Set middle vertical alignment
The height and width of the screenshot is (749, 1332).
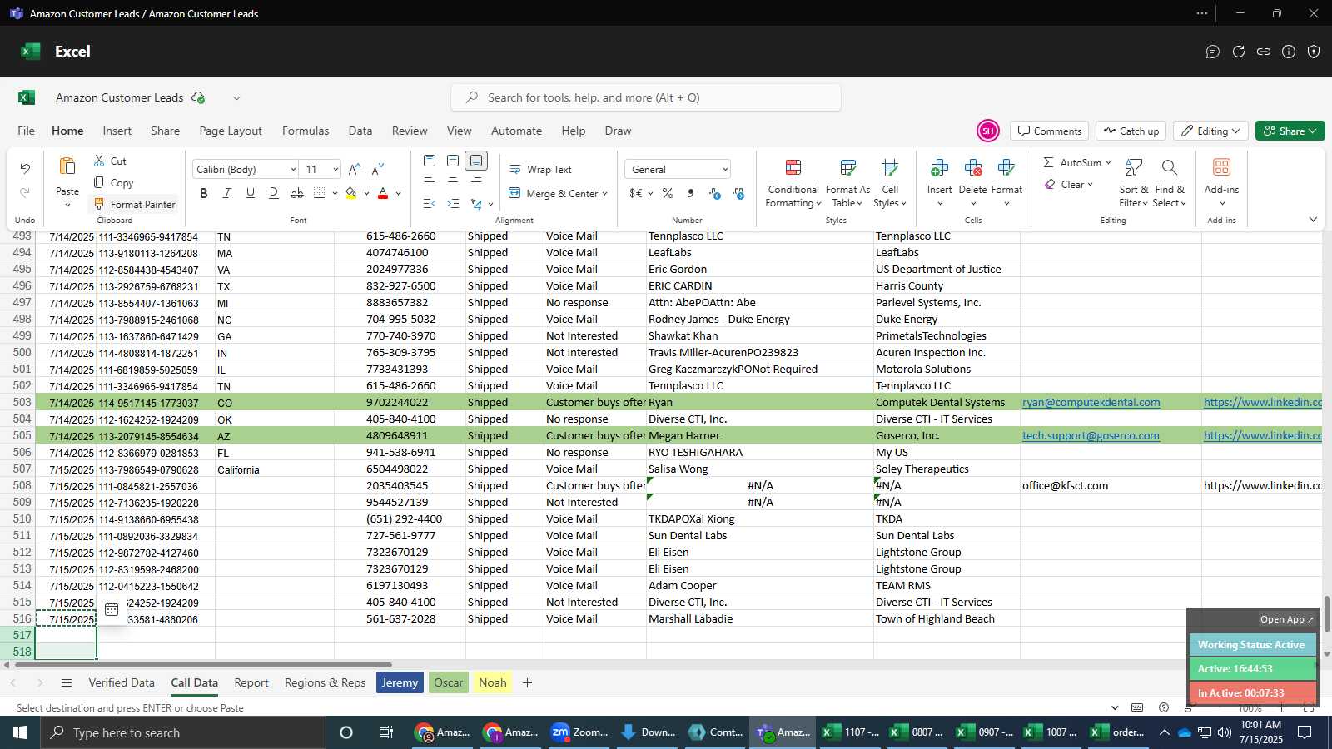tap(453, 161)
